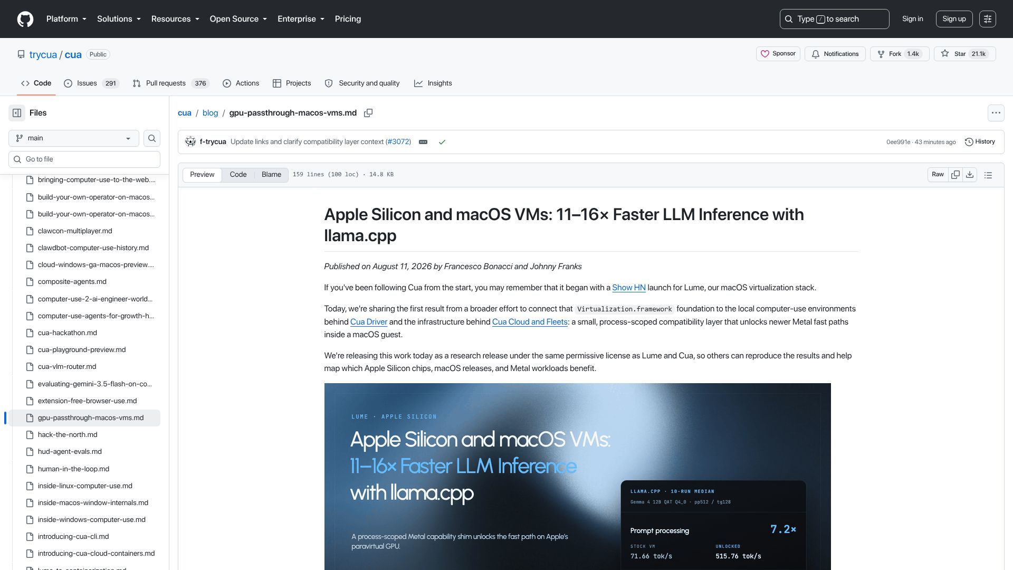Image resolution: width=1013 pixels, height=570 pixels.
Task: Copy the file path icon
Action: pyautogui.click(x=368, y=113)
